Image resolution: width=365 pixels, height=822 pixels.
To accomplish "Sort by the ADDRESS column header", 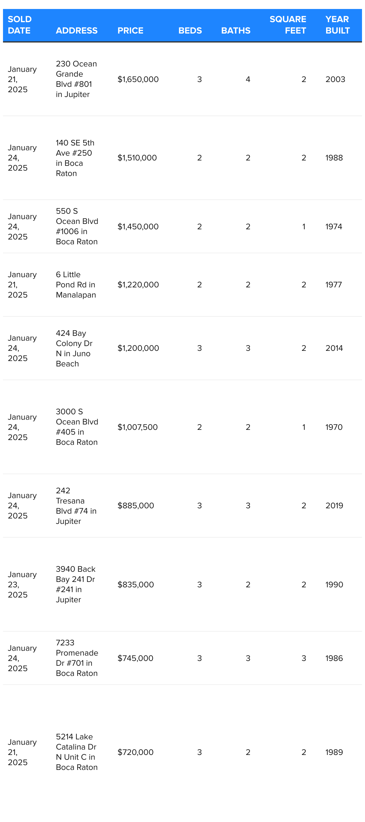I will [x=77, y=31].
